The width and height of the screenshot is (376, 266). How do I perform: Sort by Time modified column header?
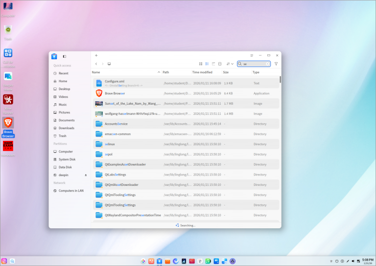coord(202,72)
